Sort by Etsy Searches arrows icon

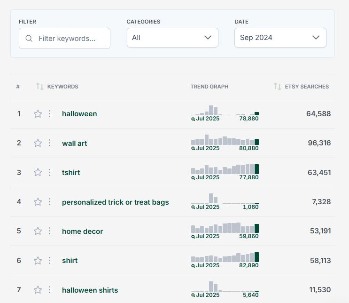278,87
